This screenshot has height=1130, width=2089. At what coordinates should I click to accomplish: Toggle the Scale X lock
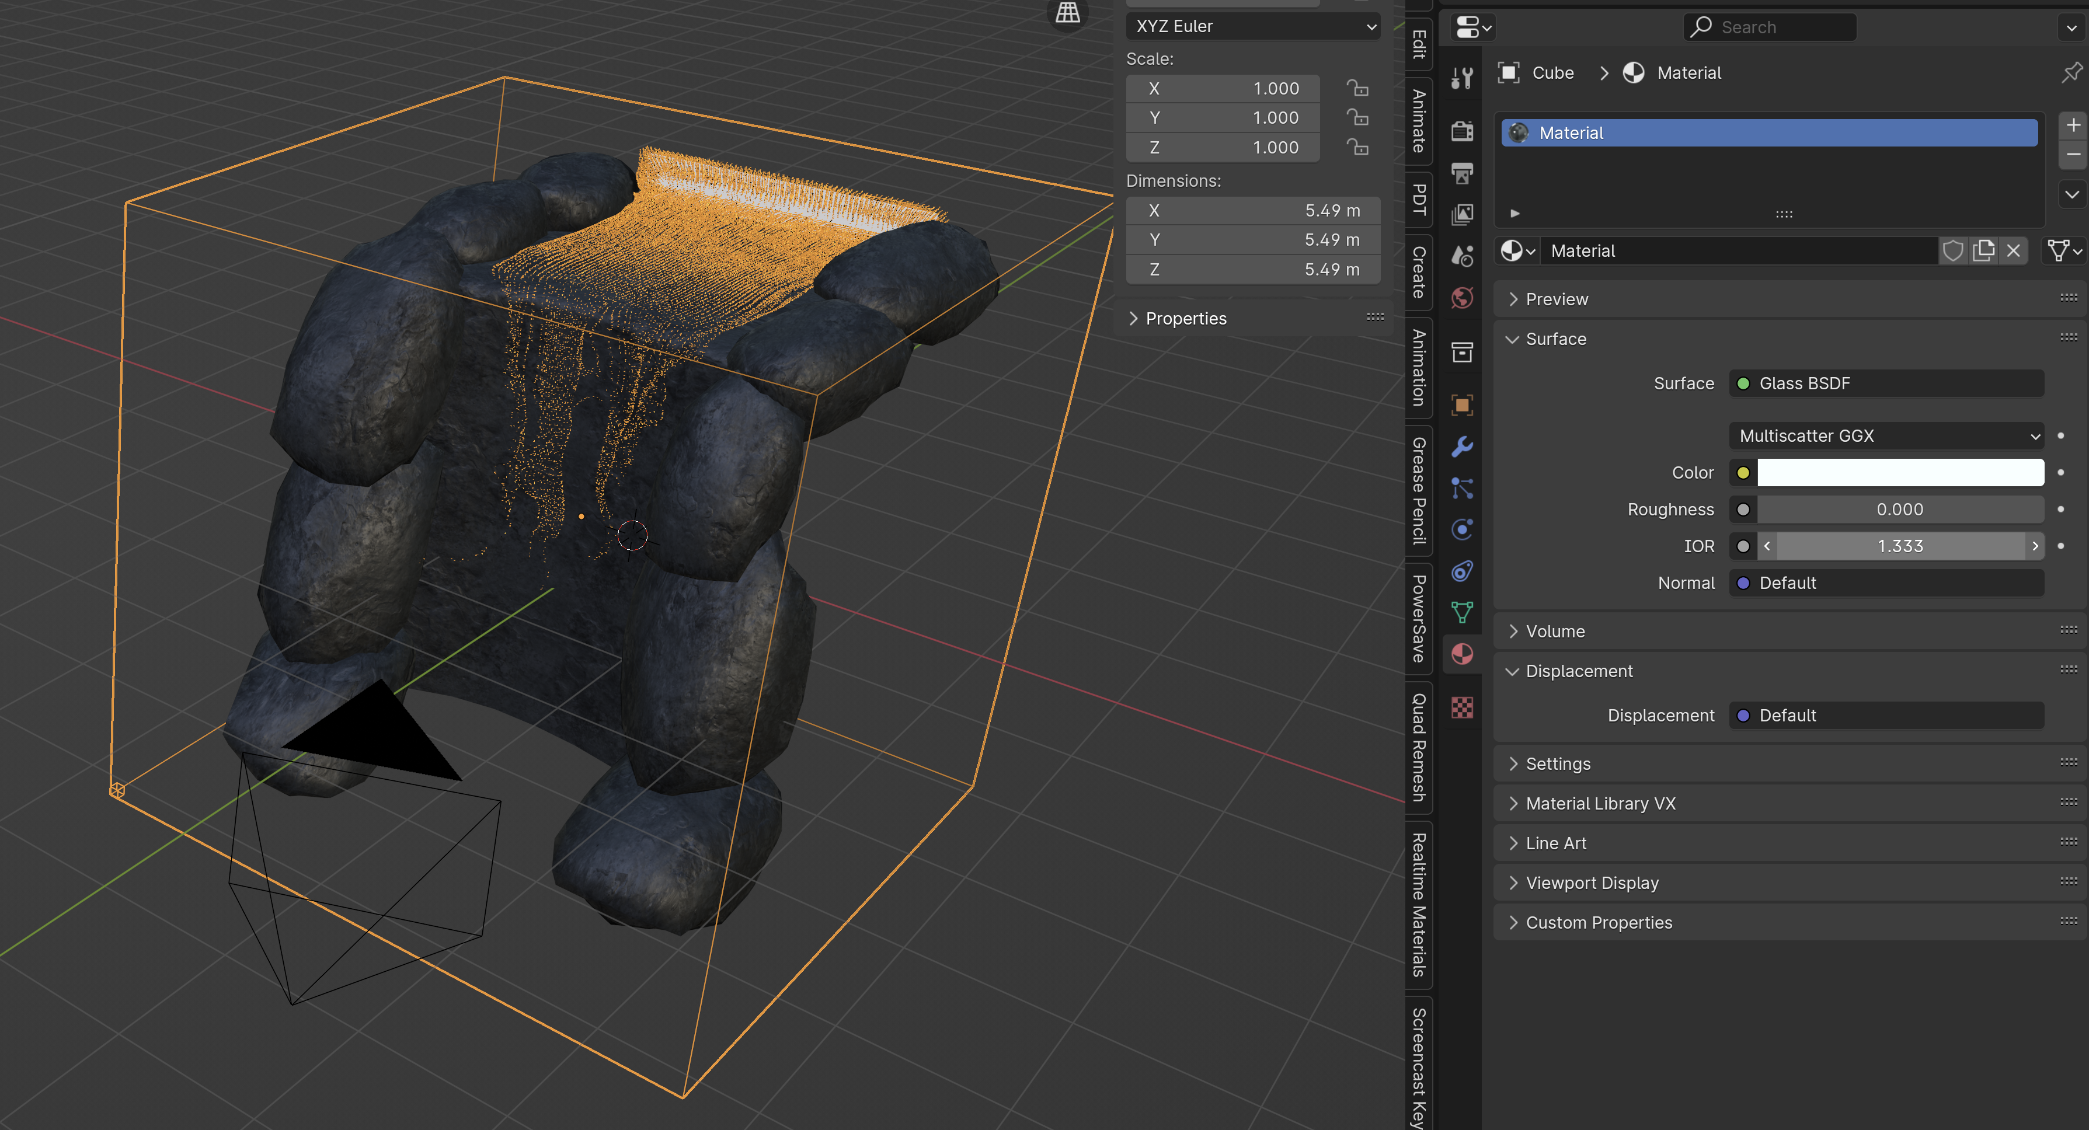click(x=1357, y=88)
